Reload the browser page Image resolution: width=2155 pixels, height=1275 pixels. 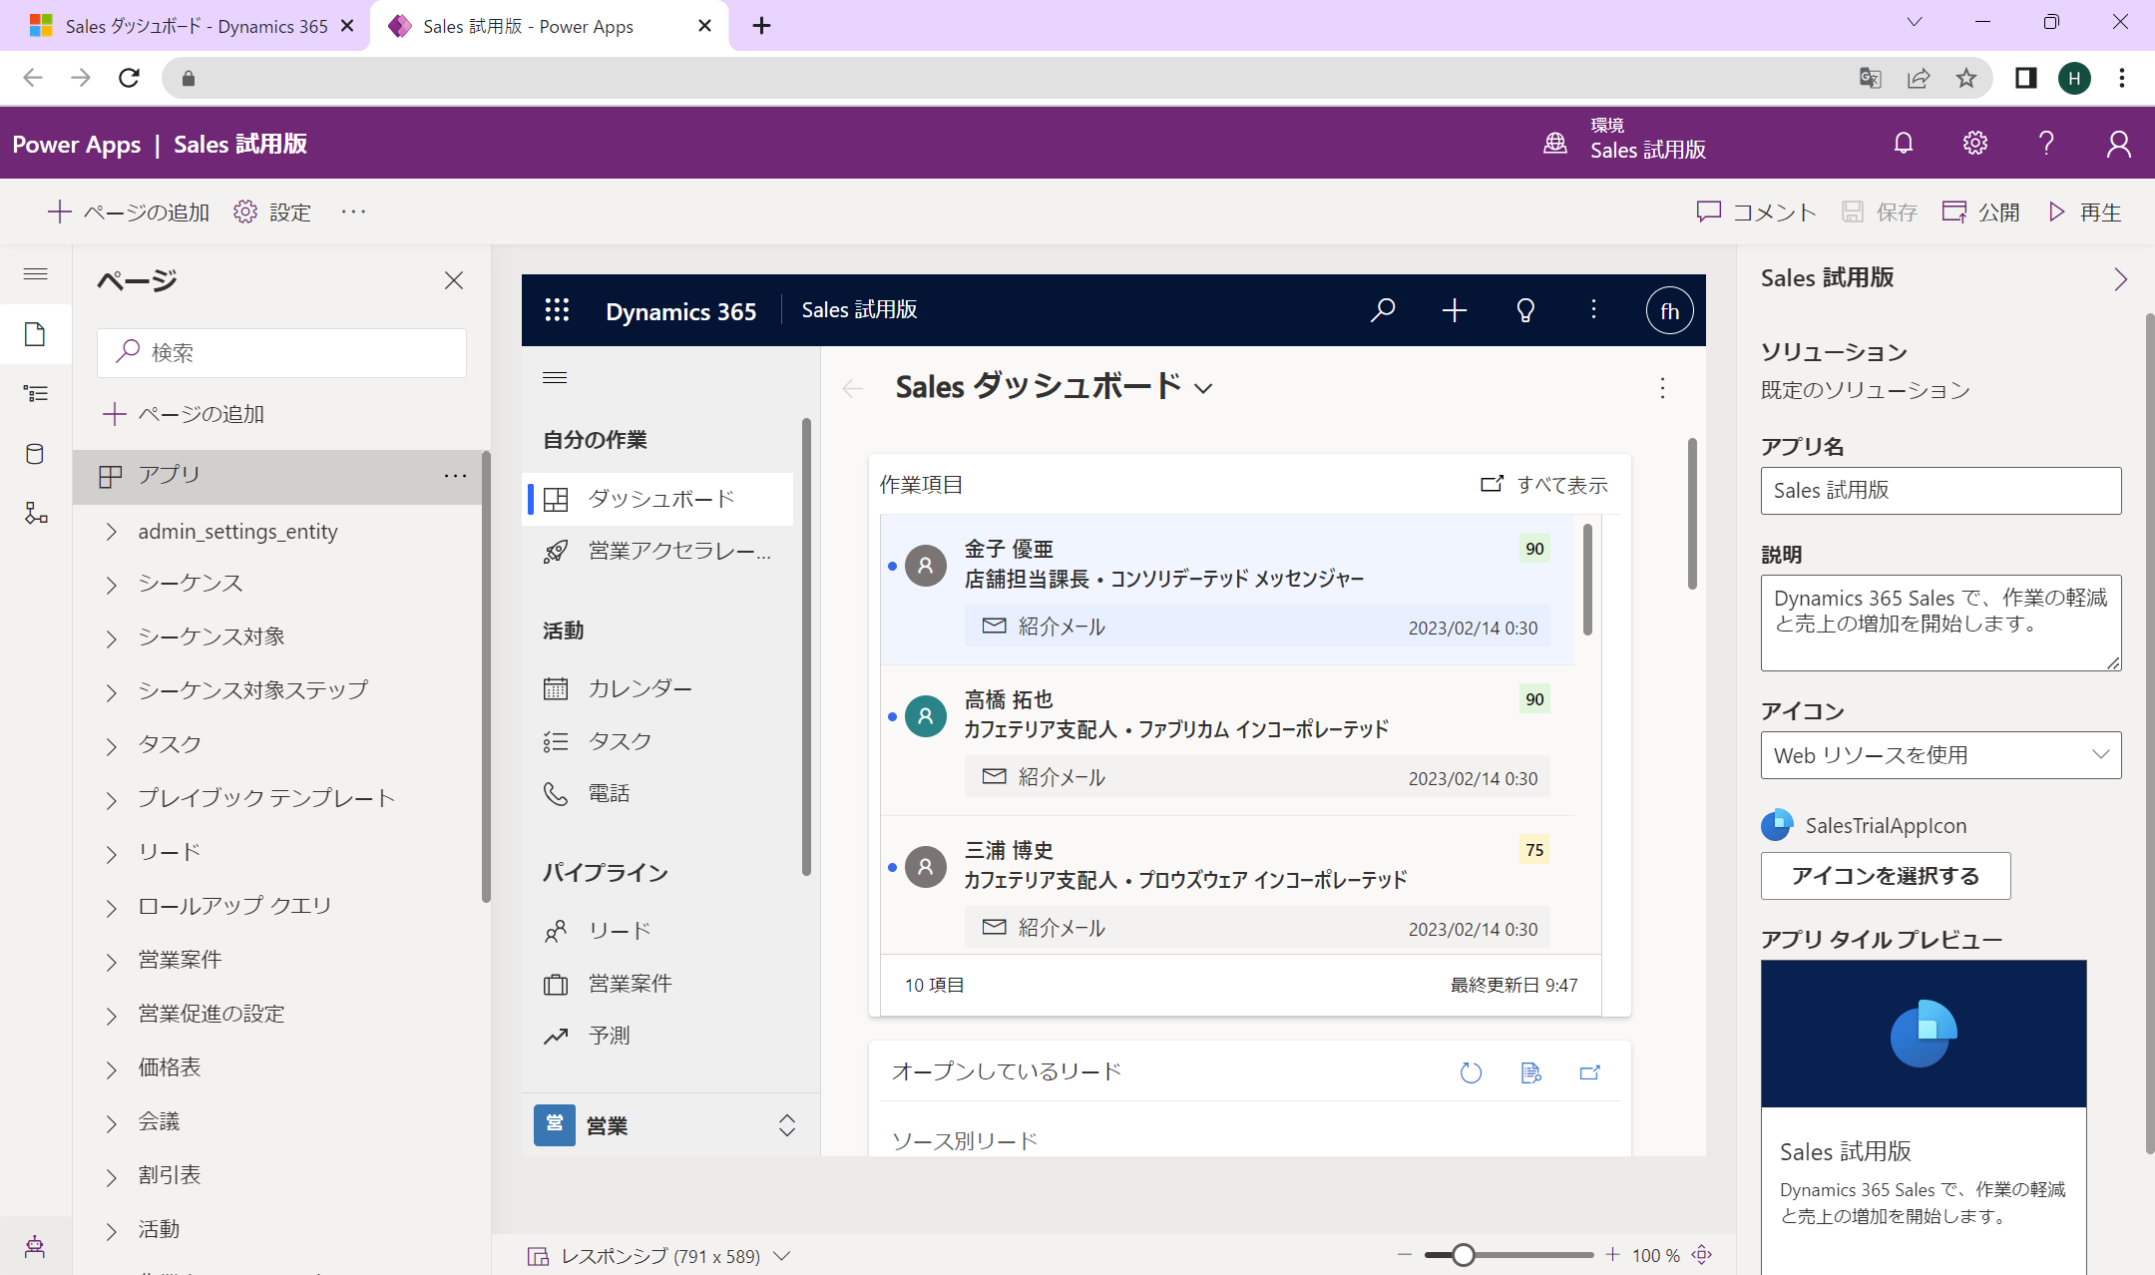click(x=129, y=78)
